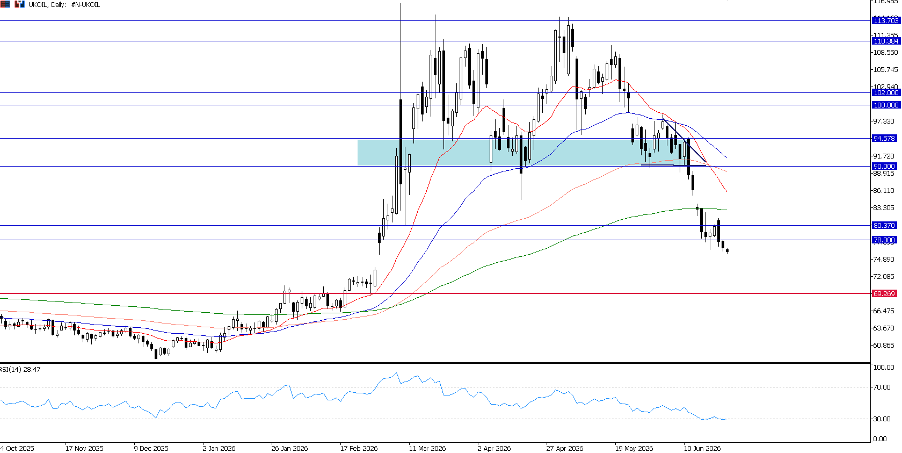902x453 pixels.
Task: Click the 10 Jun 2026 date label
Action: tap(702, 448)
